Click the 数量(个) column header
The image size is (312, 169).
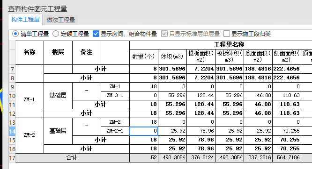coord(144,57)
